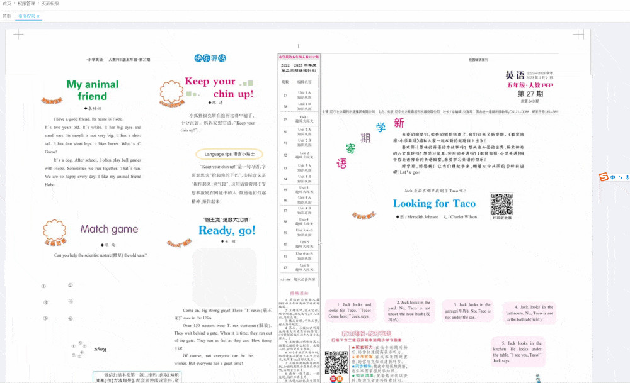Click the QR code near 配套听力 section
The image size is (630, 383).
pyautogui.click(x=336, y=362)
